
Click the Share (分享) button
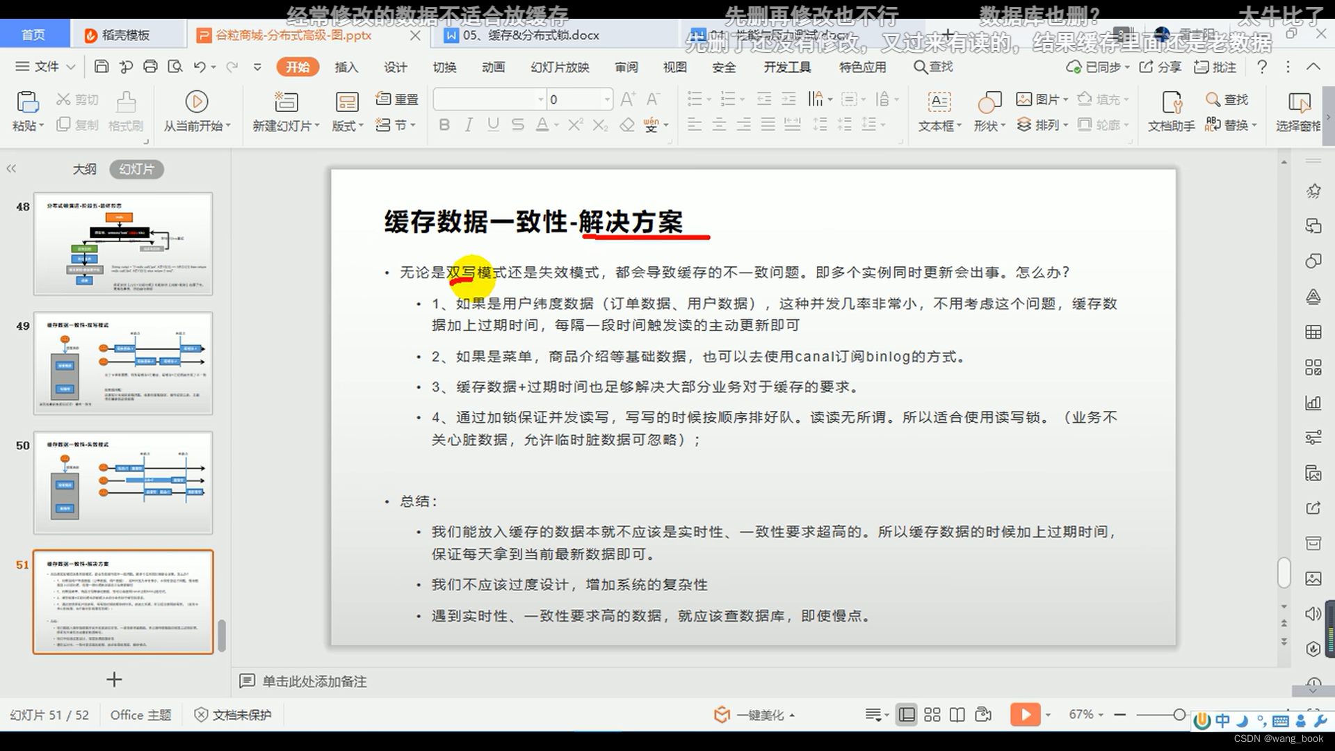tap(1160, 67)
